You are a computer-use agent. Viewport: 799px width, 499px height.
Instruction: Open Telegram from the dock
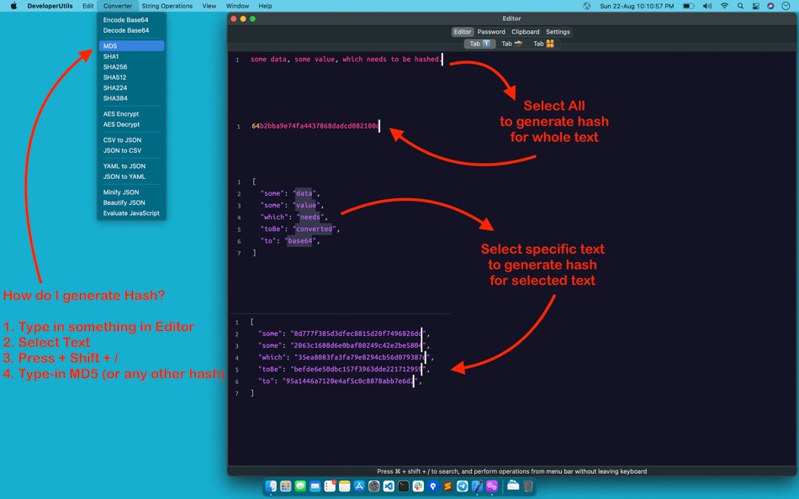click(463, 486)
